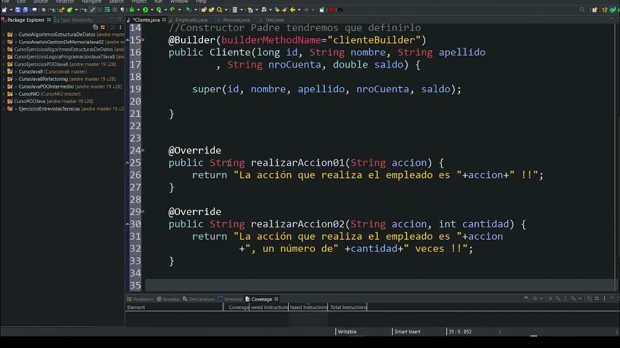Open dropdown next to Back navigation arrow
620x348 pixels.
(x=299, y=10)
